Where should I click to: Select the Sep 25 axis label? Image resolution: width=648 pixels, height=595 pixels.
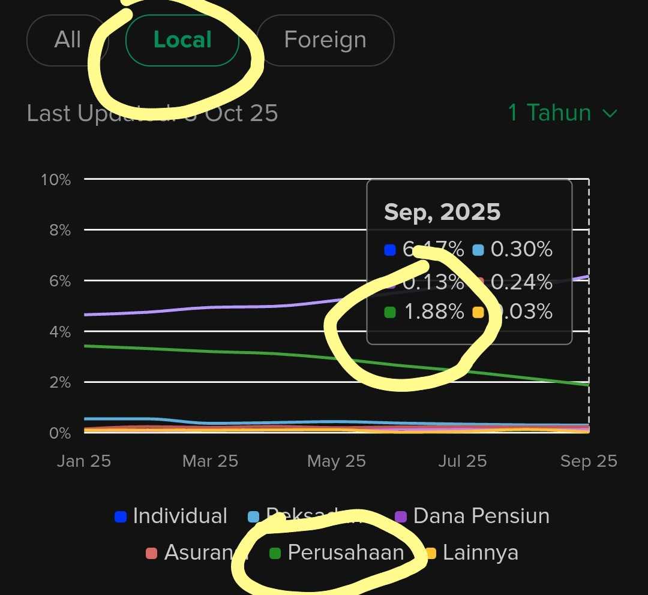click(x=589, y=461)
